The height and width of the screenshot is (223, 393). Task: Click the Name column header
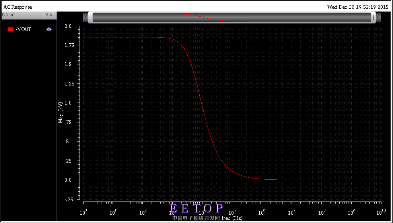pyautogui.click(x=23, y=15)
